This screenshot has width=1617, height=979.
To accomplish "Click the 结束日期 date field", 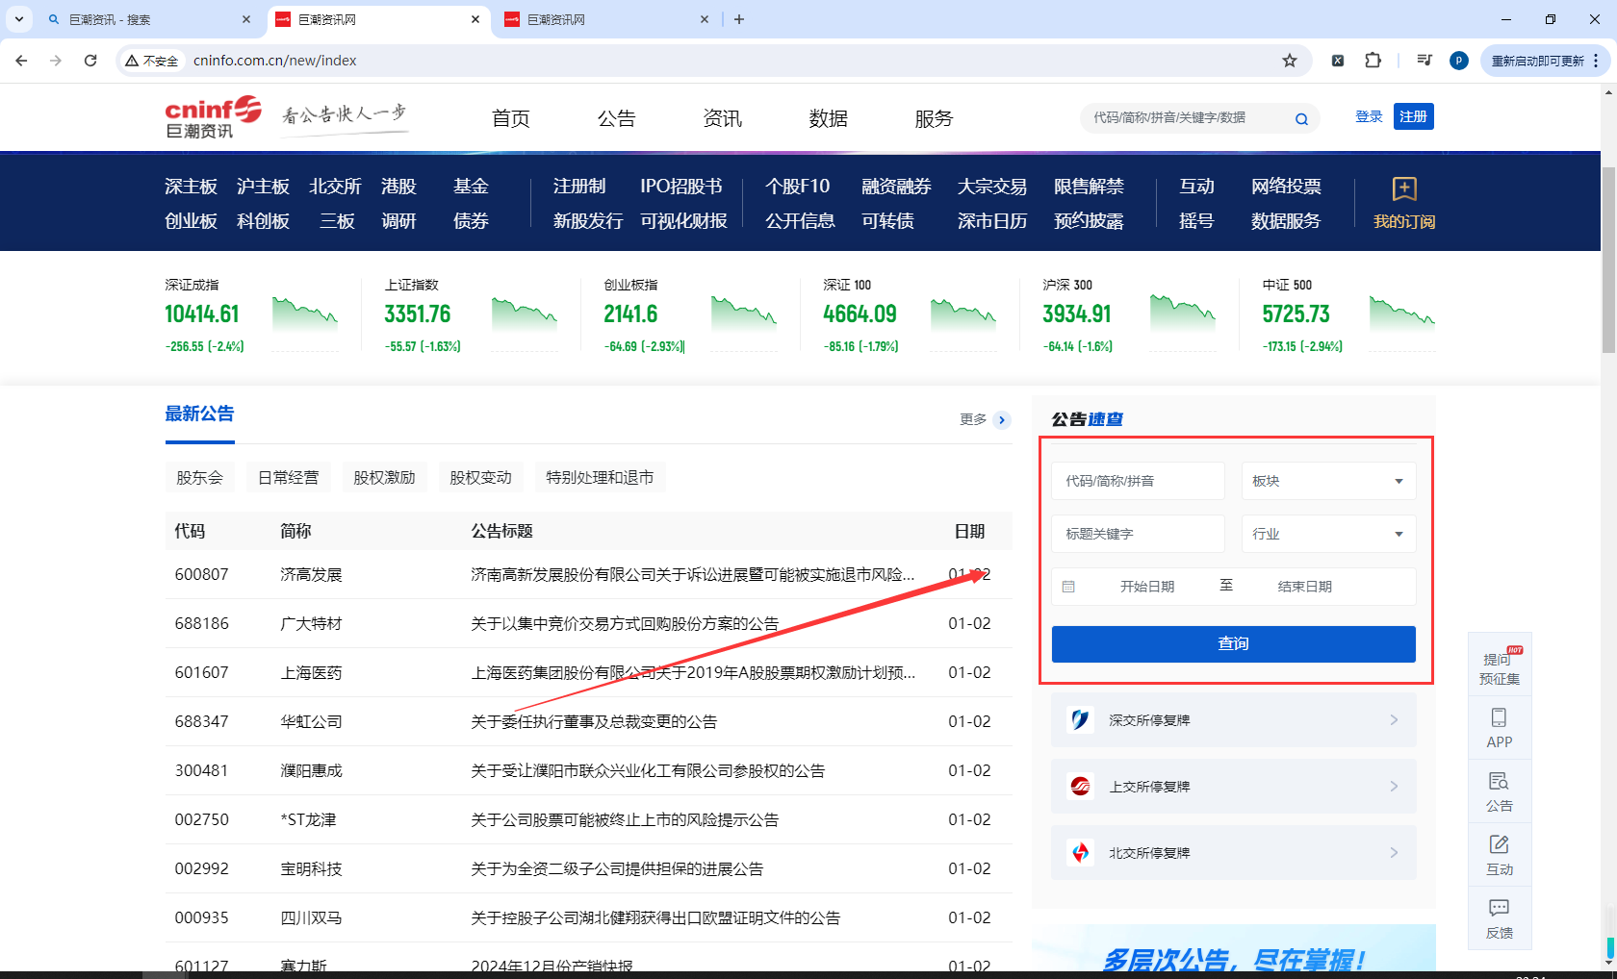I will tap(1305, 587).
